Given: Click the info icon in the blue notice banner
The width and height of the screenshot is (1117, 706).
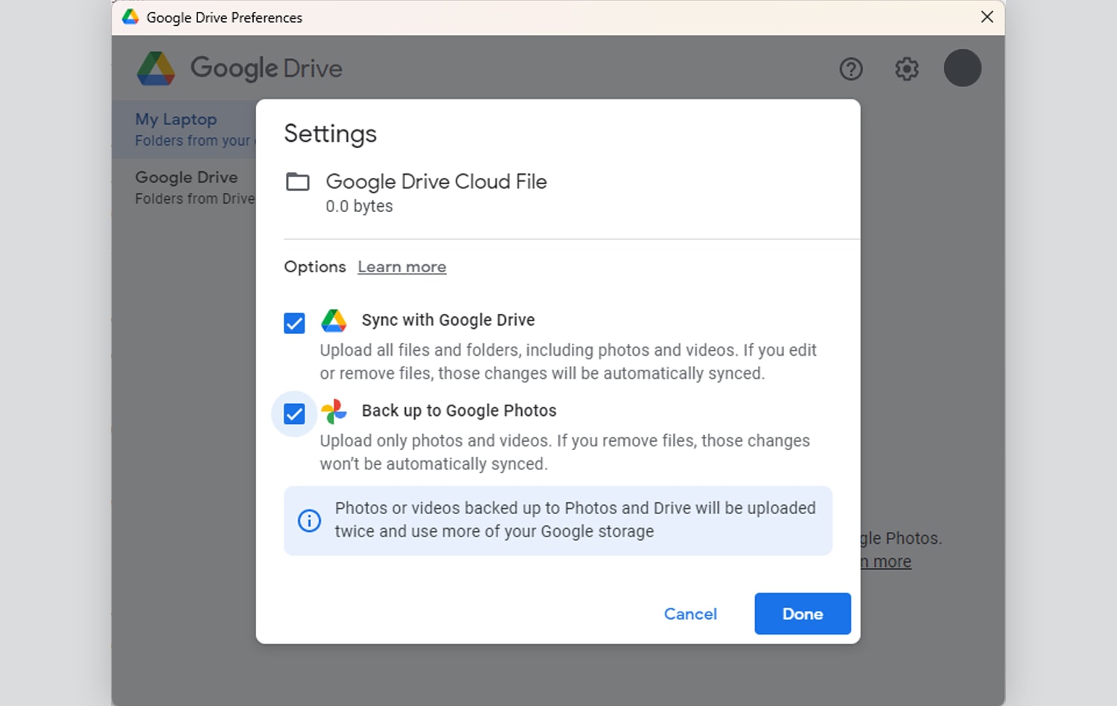Looking at the screenshot, I should 310,521.
